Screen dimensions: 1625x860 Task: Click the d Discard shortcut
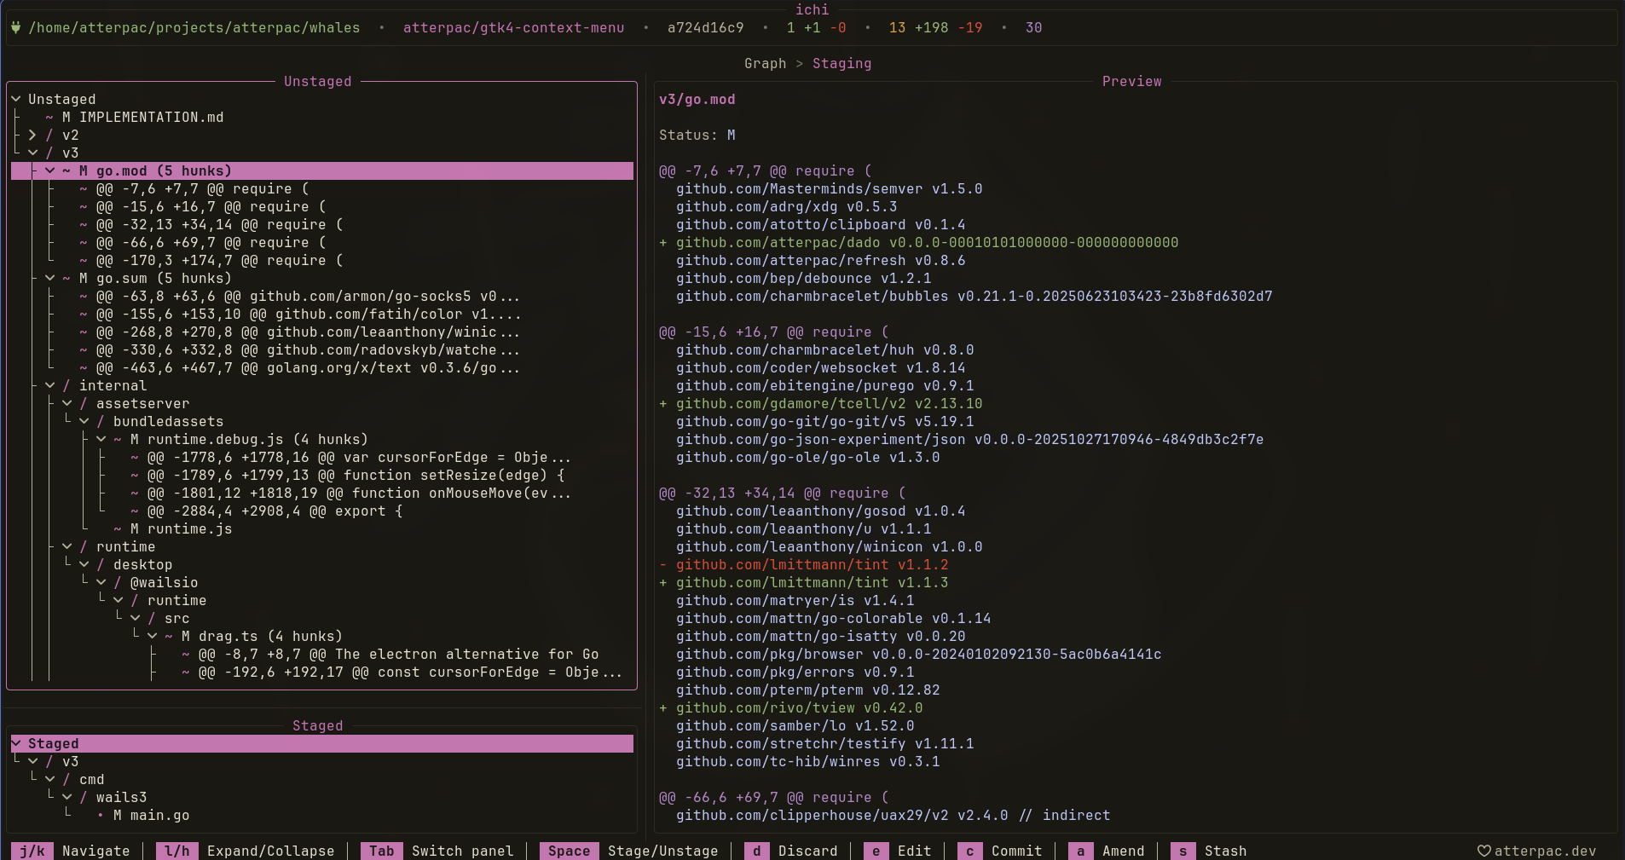(x=791, y=851)
